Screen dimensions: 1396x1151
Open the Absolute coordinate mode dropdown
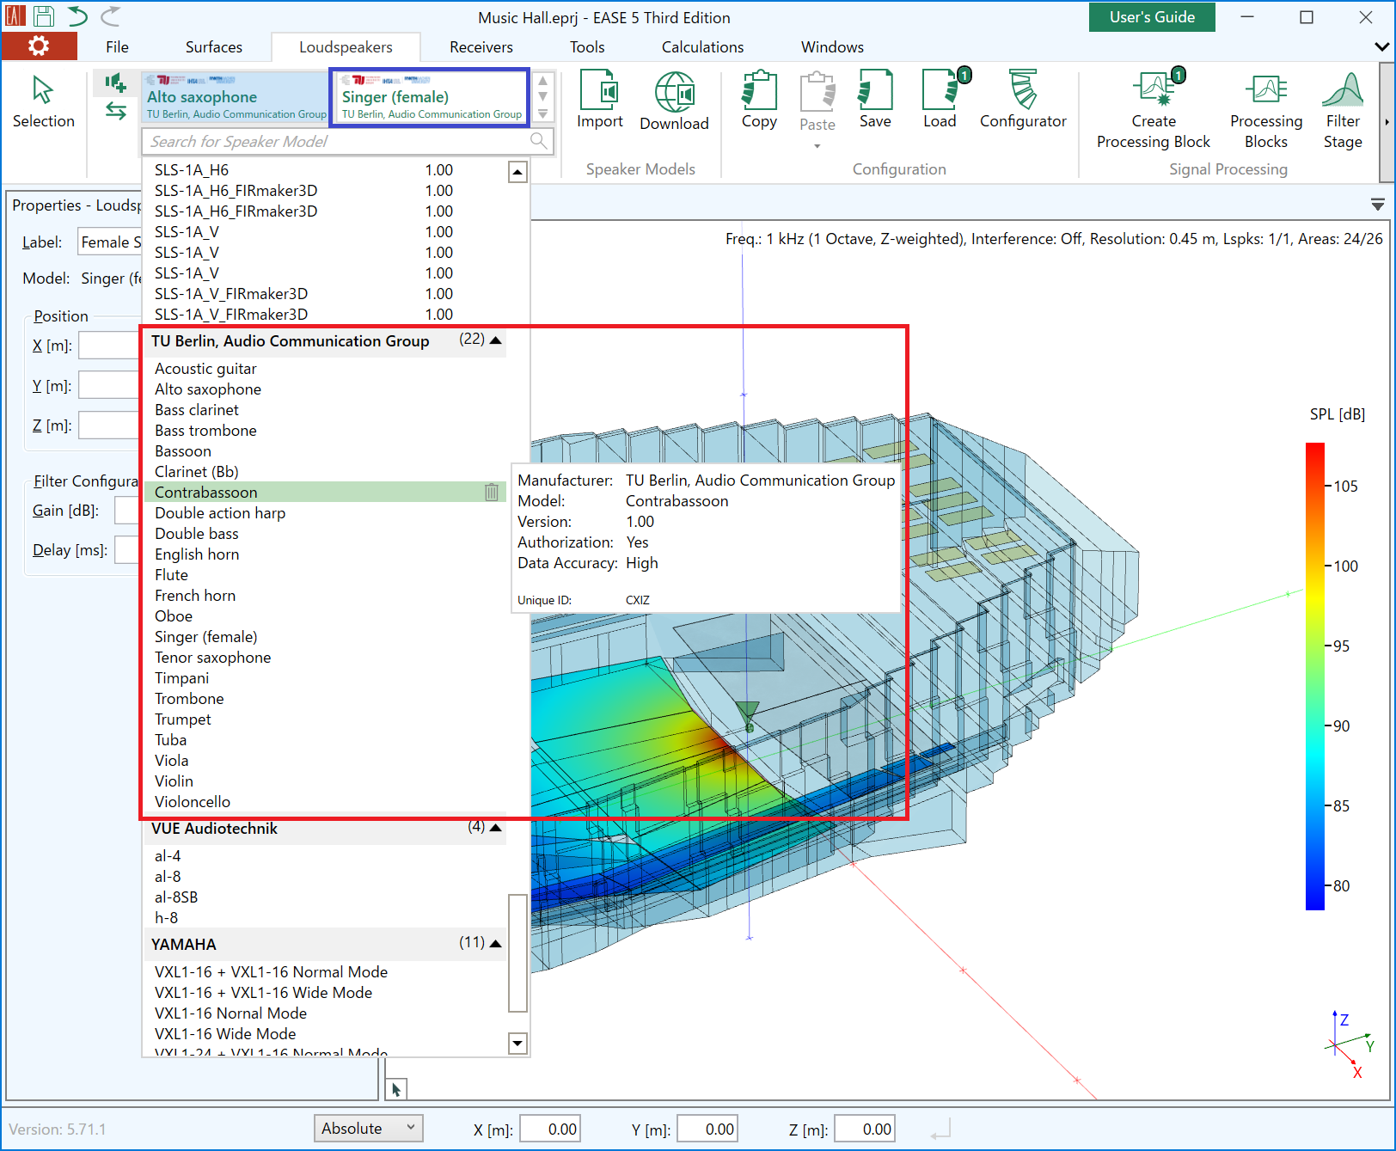368,1129
